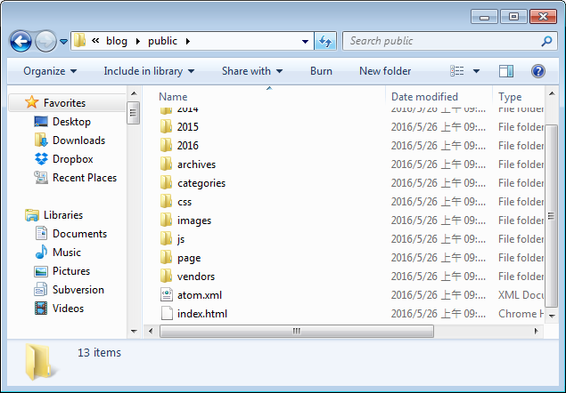Click the atom.xml file icon
The image size is (566, 393).
pos(167,294)
